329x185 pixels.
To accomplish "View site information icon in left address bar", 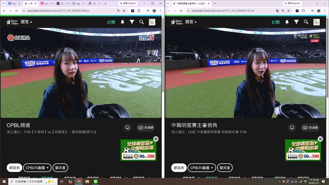I will coord(24,11).
